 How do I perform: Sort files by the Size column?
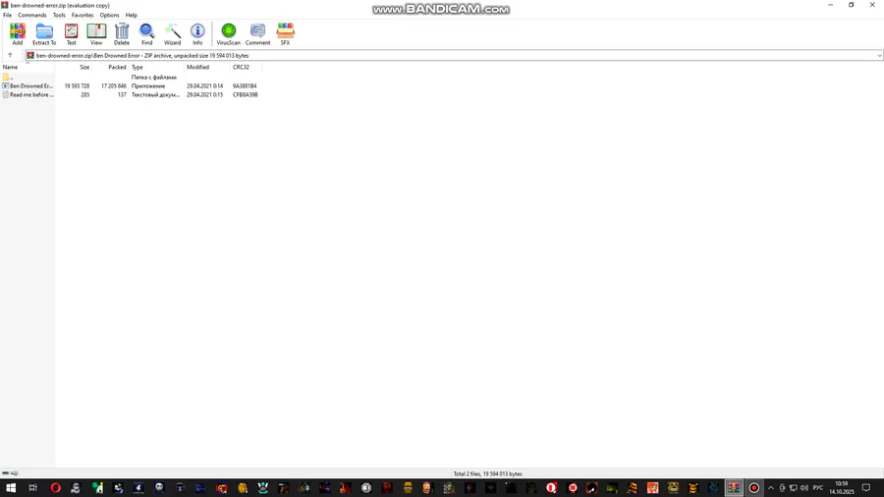74,67
